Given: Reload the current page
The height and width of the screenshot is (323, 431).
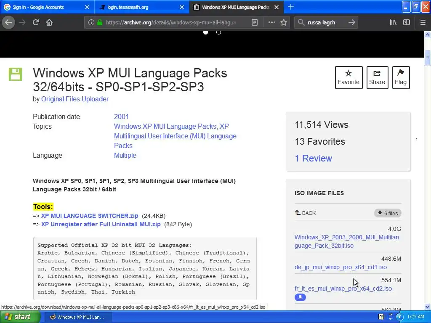Looking at the screenshot, I should 36,22.
